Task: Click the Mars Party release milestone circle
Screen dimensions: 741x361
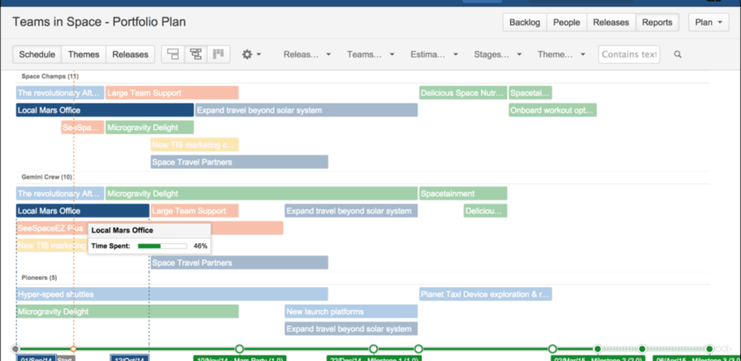Action: (239, 349)
